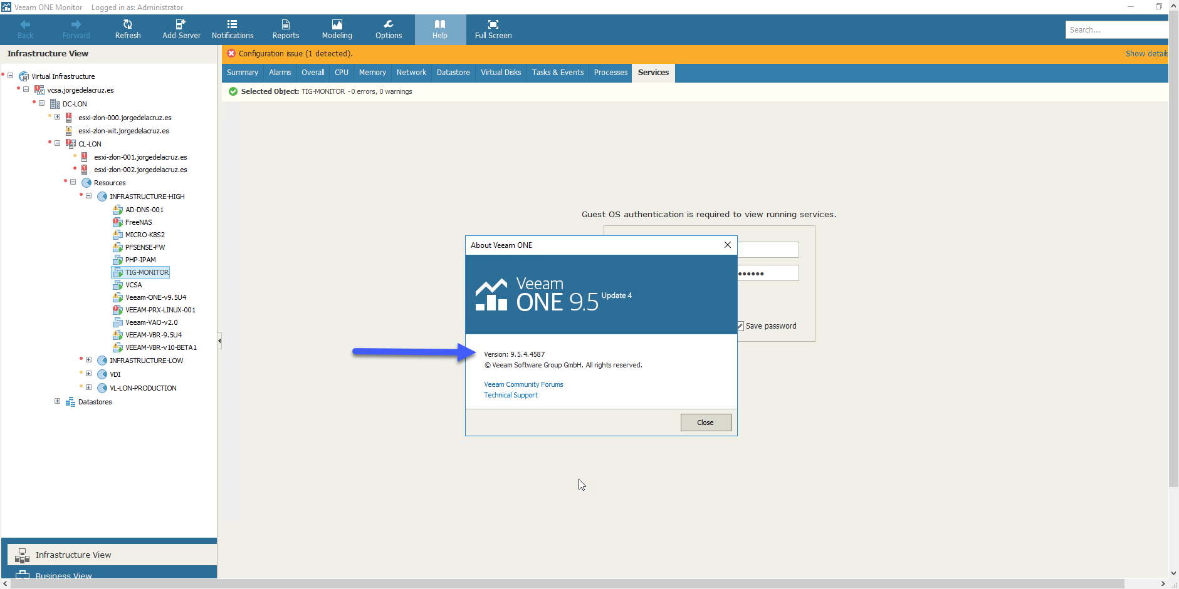Switch to the Alarms tab

280,73
